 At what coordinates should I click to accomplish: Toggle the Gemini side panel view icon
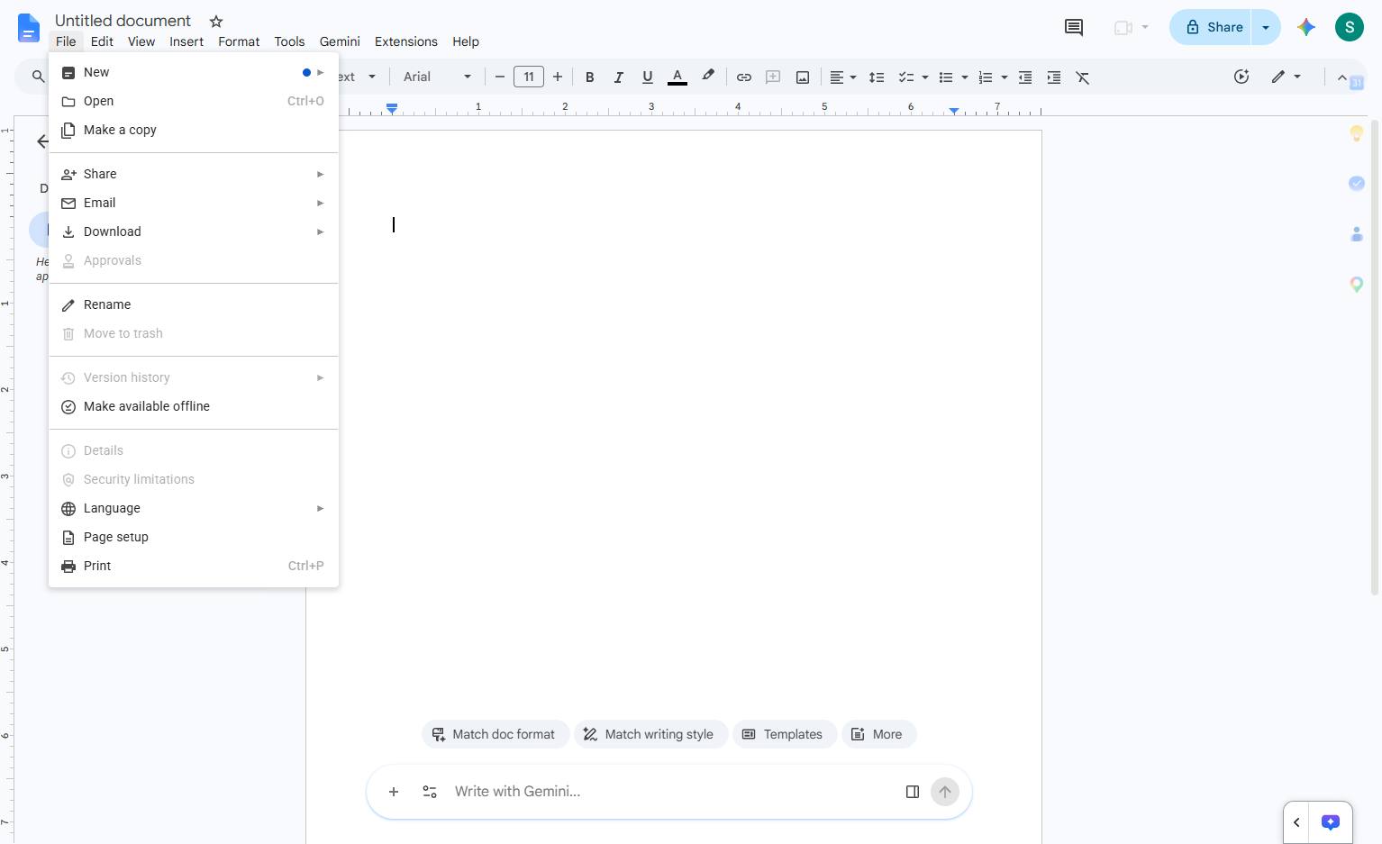coord(913,792)
